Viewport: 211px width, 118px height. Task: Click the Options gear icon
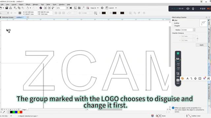coord(102,8)
